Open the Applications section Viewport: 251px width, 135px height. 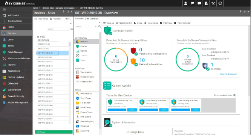tap(14, 71)
